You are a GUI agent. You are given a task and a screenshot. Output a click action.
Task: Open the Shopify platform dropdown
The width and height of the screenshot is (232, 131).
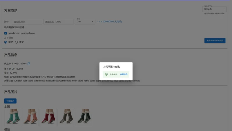pyautogui.click(x=214, y=9)
